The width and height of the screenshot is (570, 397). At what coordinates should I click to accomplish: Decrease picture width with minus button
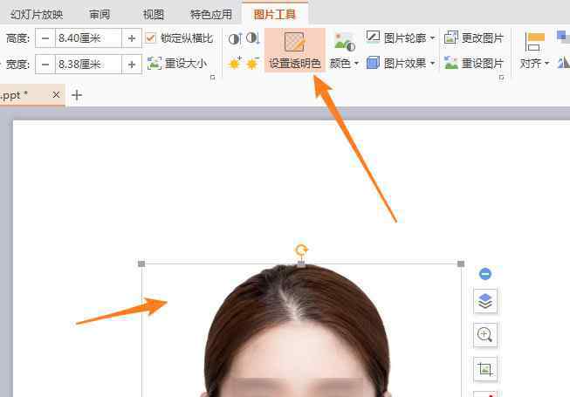tap(45, 65)
